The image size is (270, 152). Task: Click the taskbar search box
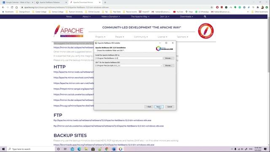coord(31,149)
